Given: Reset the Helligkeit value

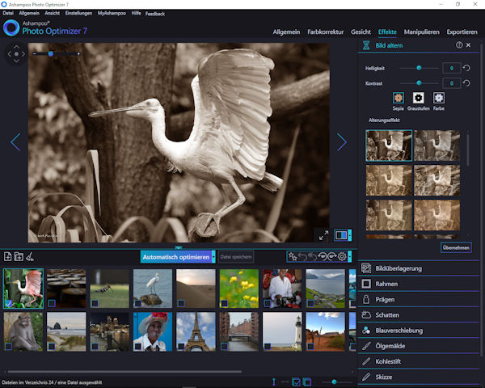Looking at the screenshot, I should [466, 68].
